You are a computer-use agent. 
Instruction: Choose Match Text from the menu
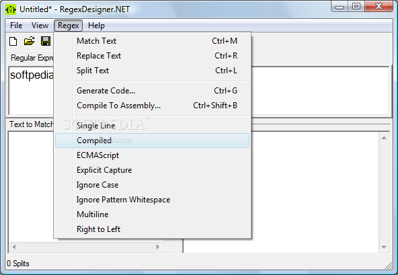pyautogui.click(x=153, y=41)
